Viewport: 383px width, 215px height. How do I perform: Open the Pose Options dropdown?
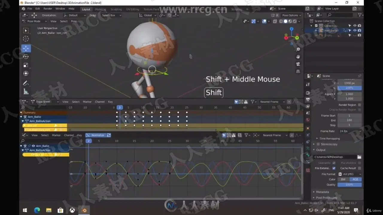[291, 15]
